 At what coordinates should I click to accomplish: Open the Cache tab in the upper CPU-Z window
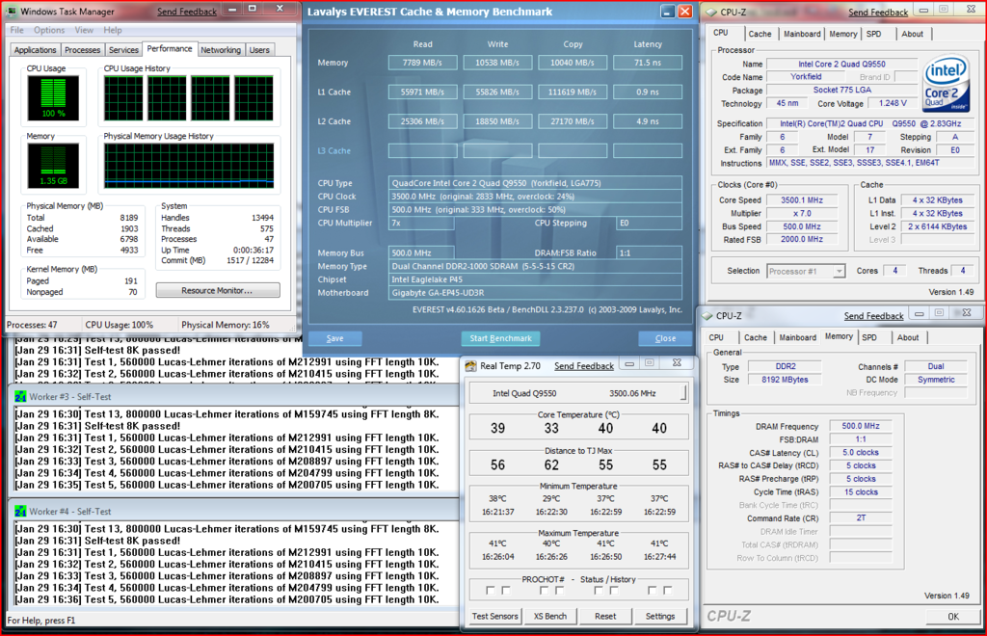click(x=760, y=34)
